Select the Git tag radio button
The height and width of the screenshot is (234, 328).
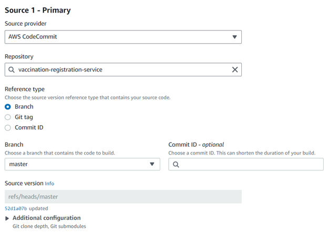point(8,117)
